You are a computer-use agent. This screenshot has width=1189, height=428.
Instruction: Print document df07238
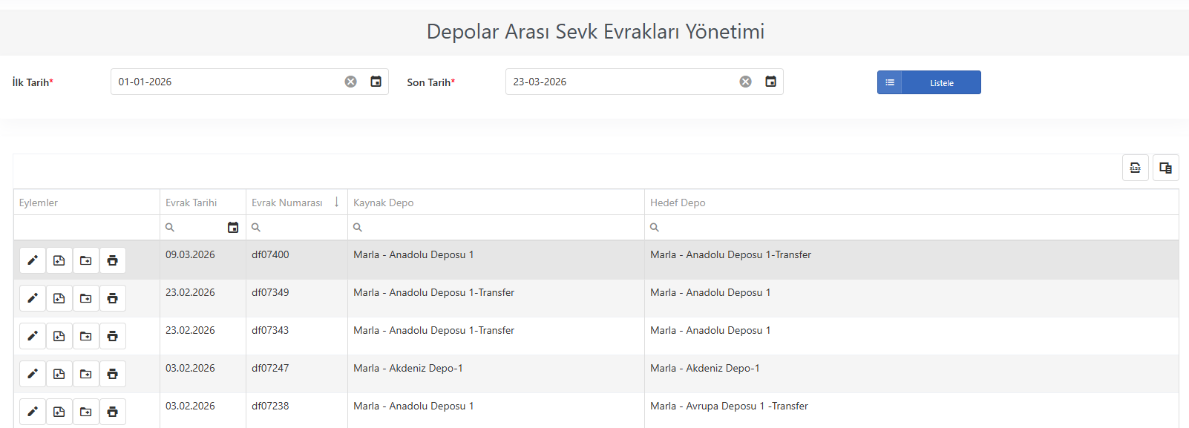pos(113,412)
